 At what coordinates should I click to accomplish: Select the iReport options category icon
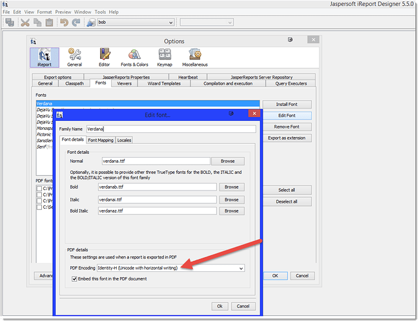coord(45,57)
